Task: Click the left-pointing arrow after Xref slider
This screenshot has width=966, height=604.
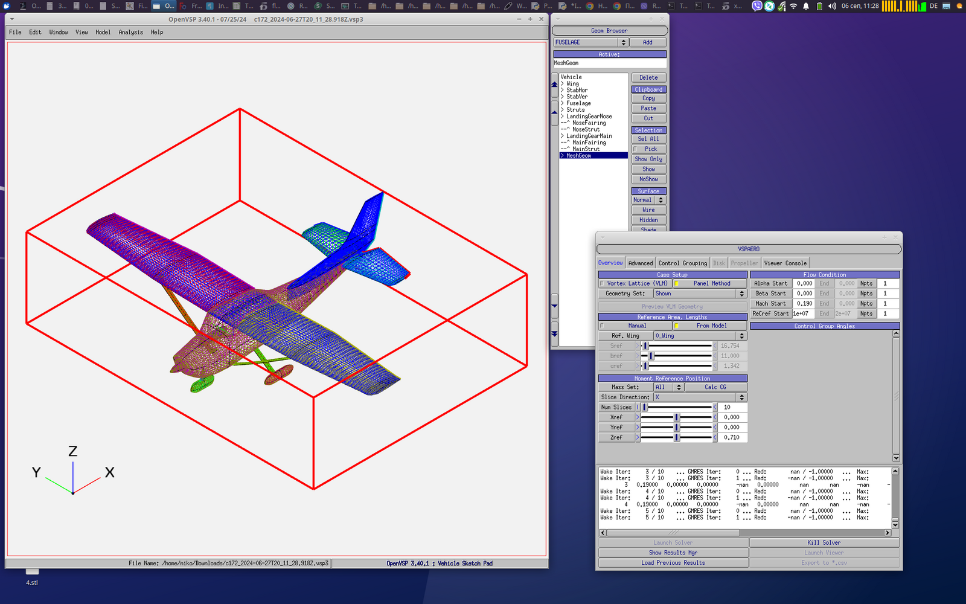Action: pos(715,417)
